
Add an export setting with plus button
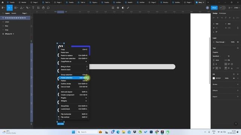(238, 97)
